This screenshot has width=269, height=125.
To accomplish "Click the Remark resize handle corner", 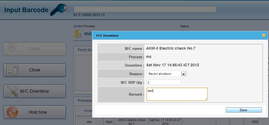I will pos(206,99).
